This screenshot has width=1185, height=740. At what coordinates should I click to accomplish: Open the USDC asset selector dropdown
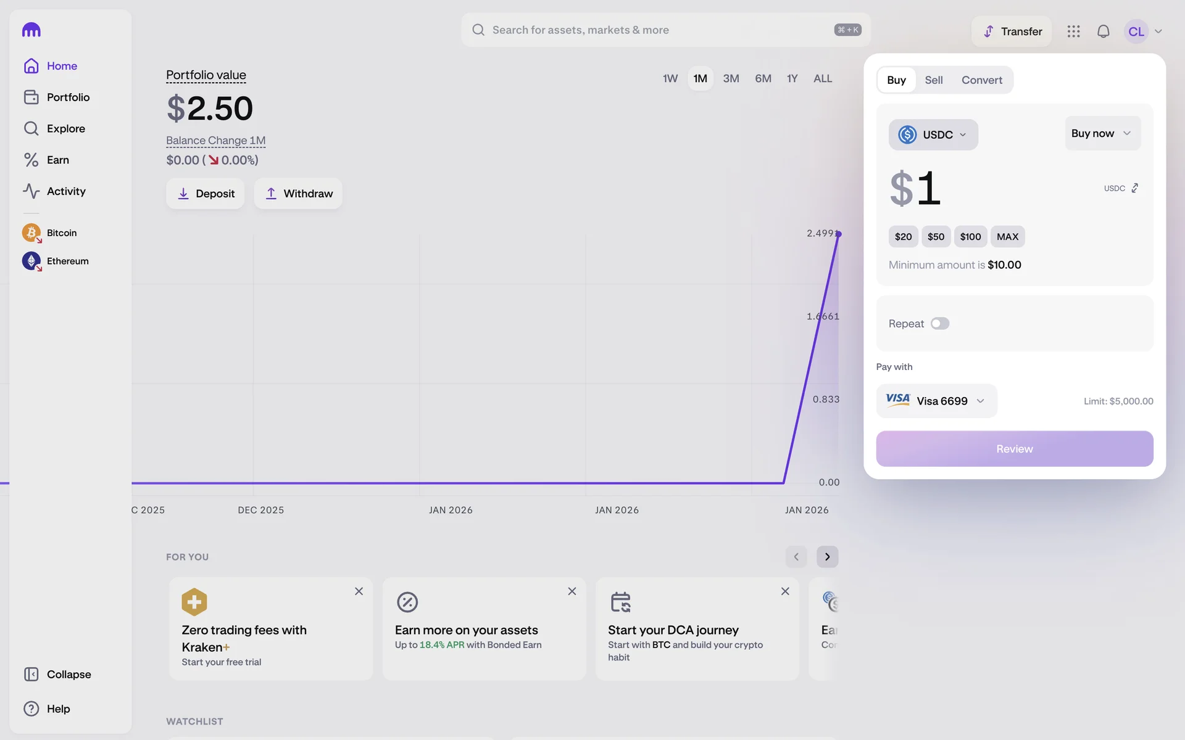[x=933, y=134]
